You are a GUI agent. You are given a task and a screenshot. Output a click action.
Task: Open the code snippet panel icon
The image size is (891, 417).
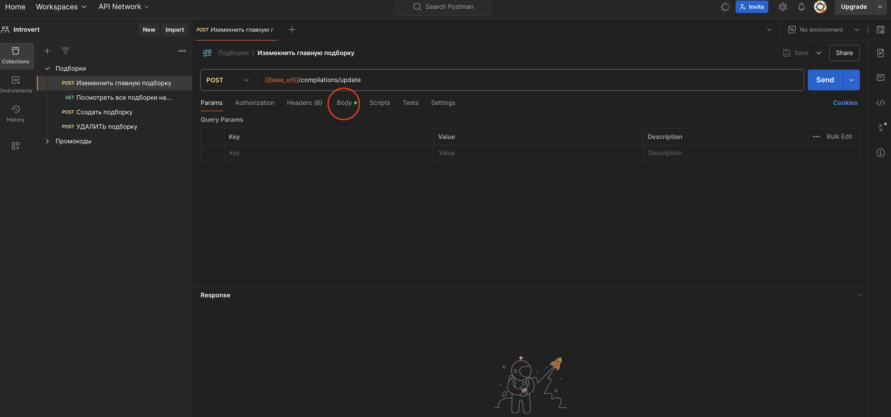[x=880, y=103]
